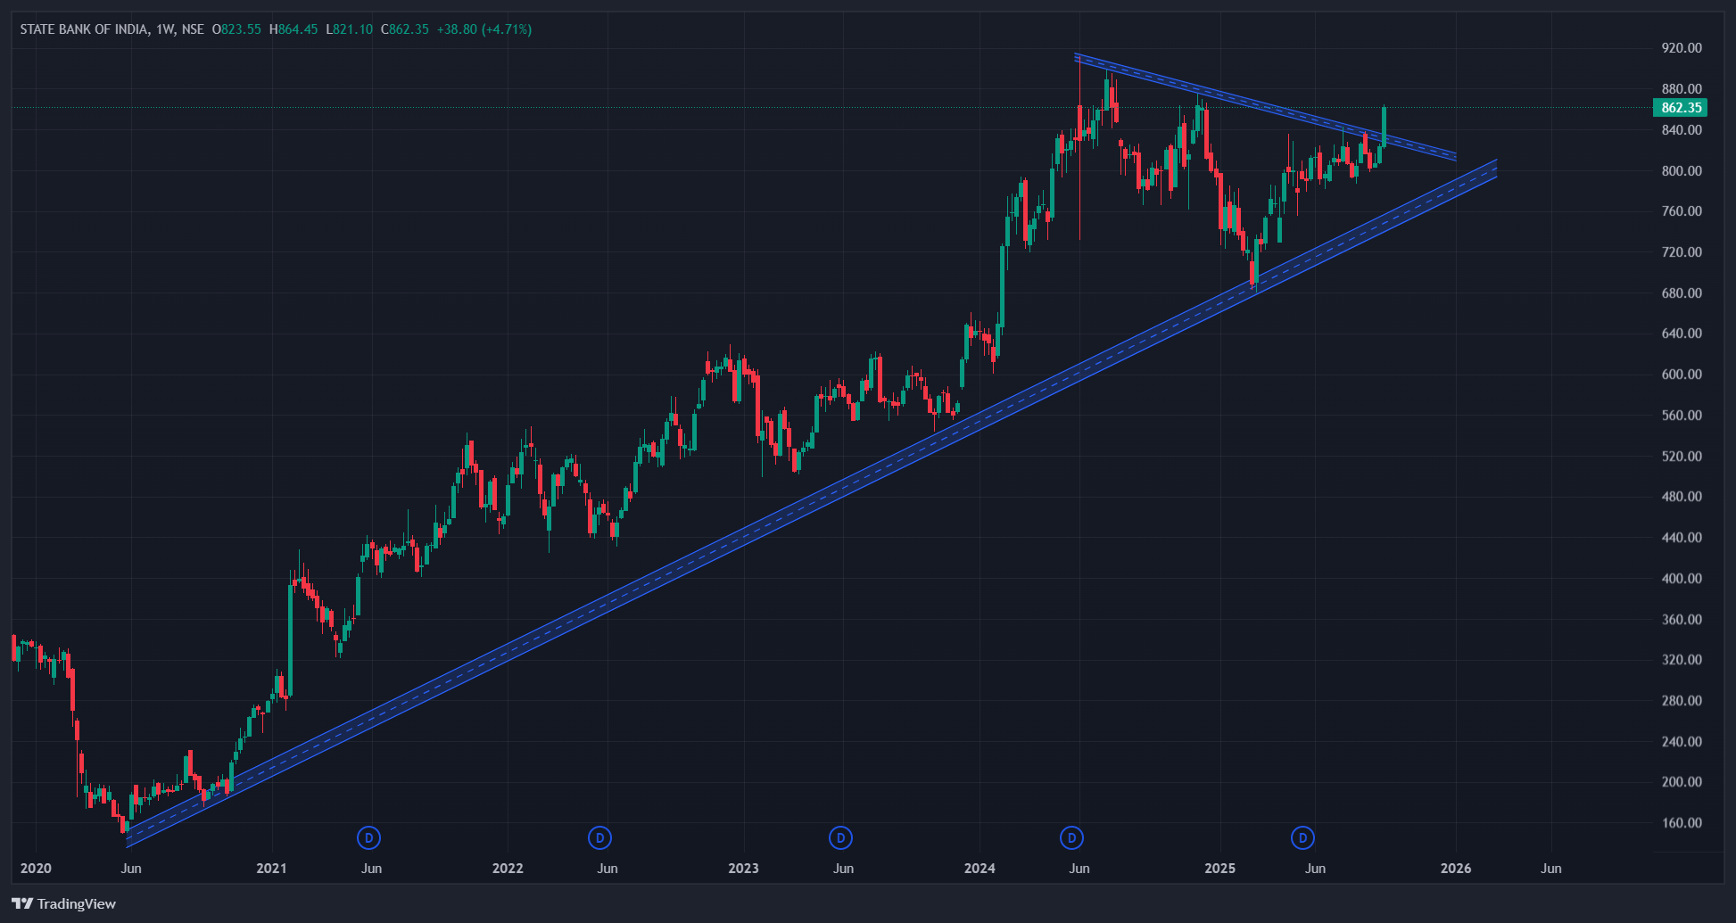Click the 520.00 price axis label
Image resolution: width=1736 pixels, height=923 pixels.
(1681, 456)
